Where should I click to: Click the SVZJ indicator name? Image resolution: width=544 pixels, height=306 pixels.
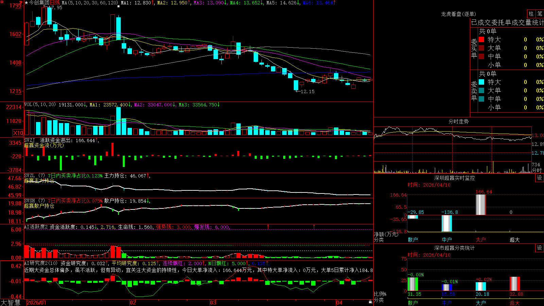pyautogui.click(x=30, y=140)
